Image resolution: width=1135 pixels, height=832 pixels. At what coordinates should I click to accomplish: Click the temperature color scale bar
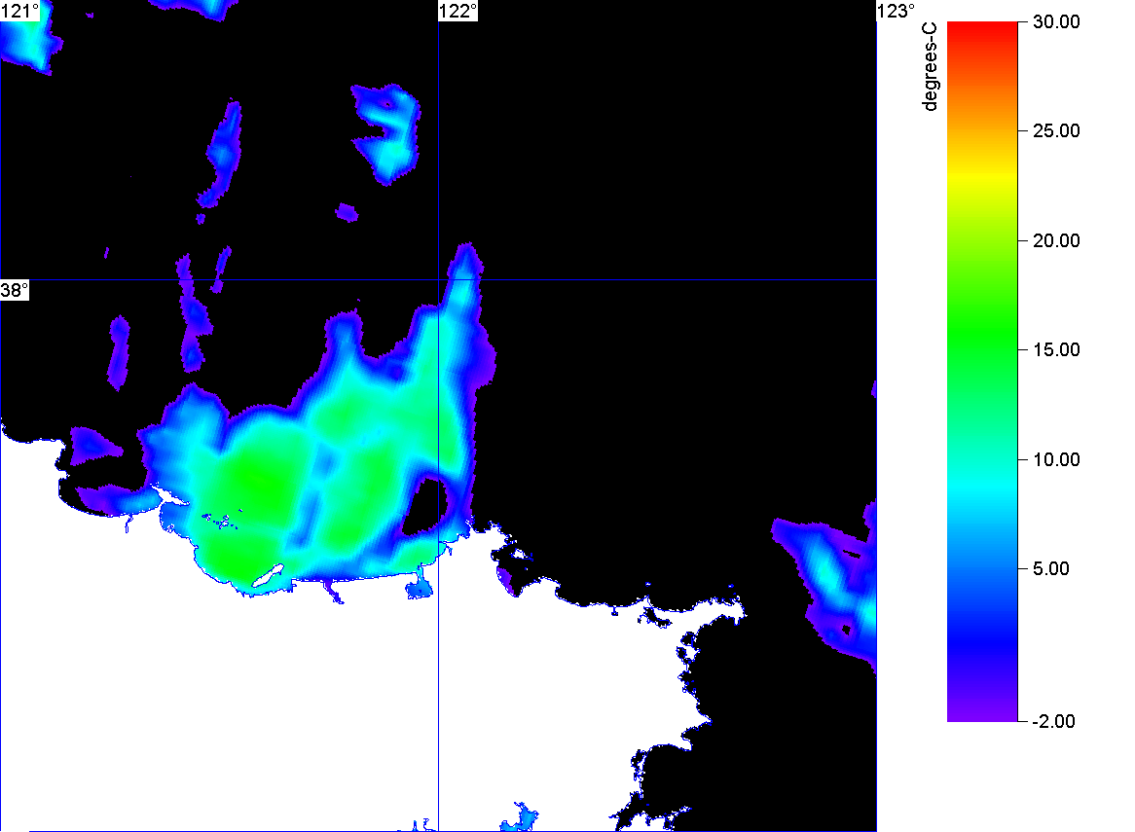pos(982,372)
